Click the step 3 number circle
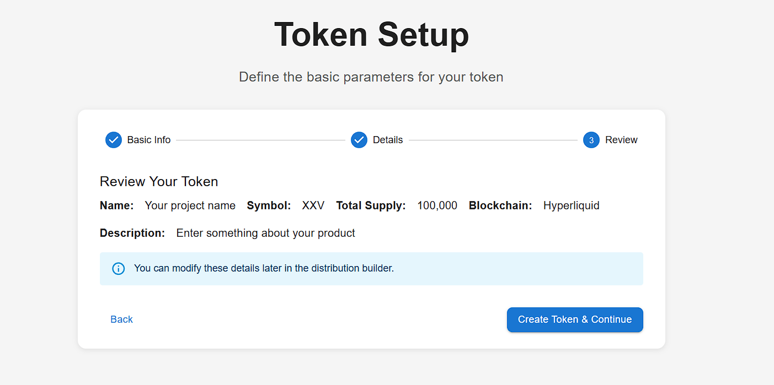This screenshot has height=385, width=774. pos(591,140)
